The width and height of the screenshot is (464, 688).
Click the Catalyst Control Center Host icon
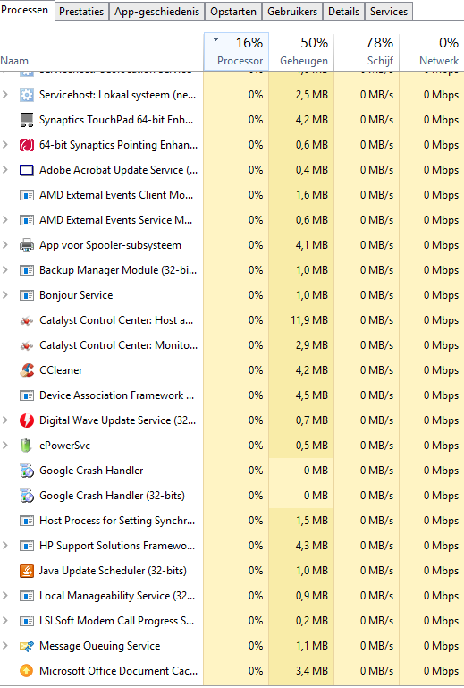click(x=27, y=321)
